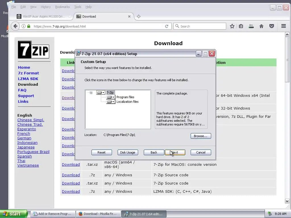Switch to Download - Mozilla Firefox taskbar item
This screenshot has height=218, width=291.
coord(98,214)
